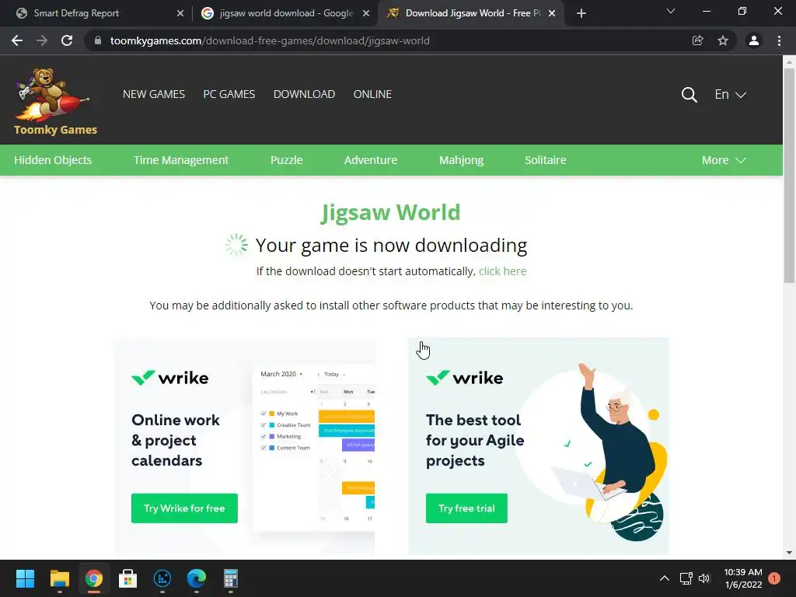
Task: Close the Smart Defrag Report tab
Action: point(180,13)
